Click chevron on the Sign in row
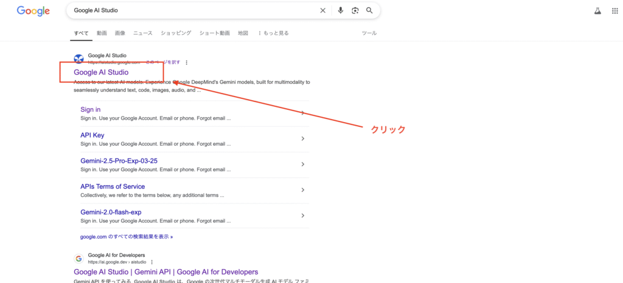Viewport: 623px width, 283px height. [303, 113]
